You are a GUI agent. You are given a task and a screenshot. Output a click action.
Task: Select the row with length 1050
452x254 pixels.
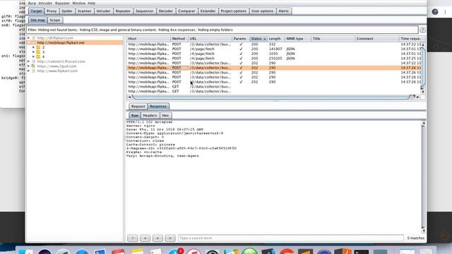click(274, 54)
